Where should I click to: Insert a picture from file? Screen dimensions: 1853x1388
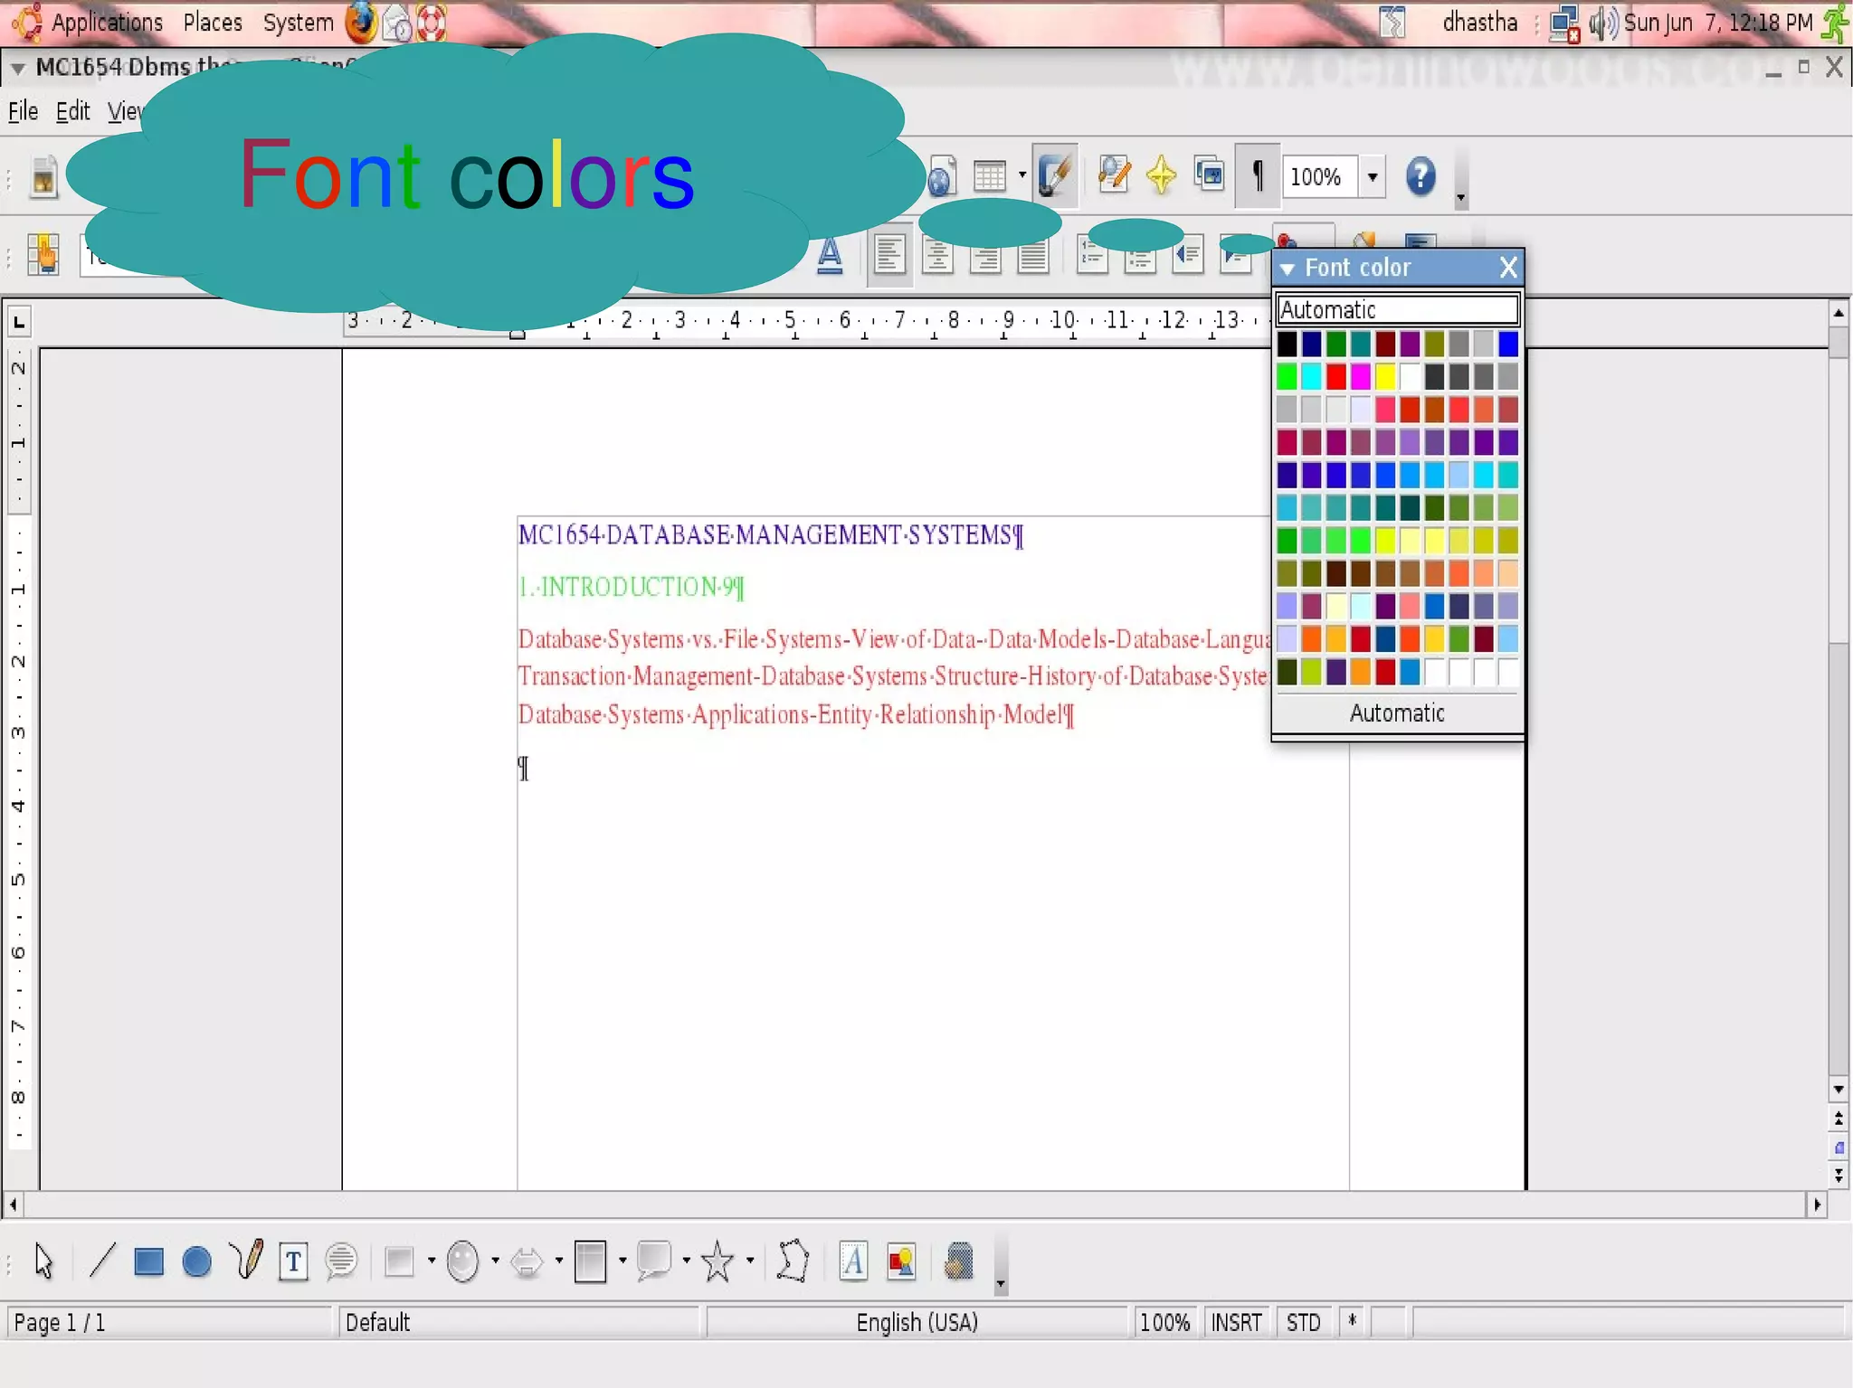tap(901, 1261)
